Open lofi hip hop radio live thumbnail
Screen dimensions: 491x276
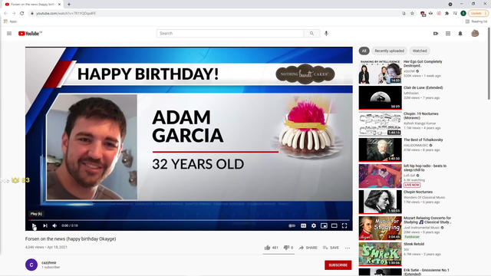pos(381,176)
